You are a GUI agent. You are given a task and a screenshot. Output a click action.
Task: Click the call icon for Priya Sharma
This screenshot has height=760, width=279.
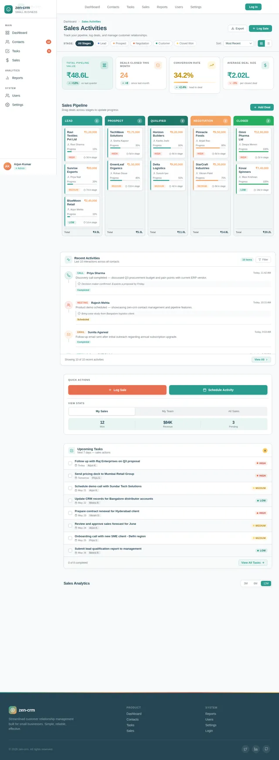point(68,275)
